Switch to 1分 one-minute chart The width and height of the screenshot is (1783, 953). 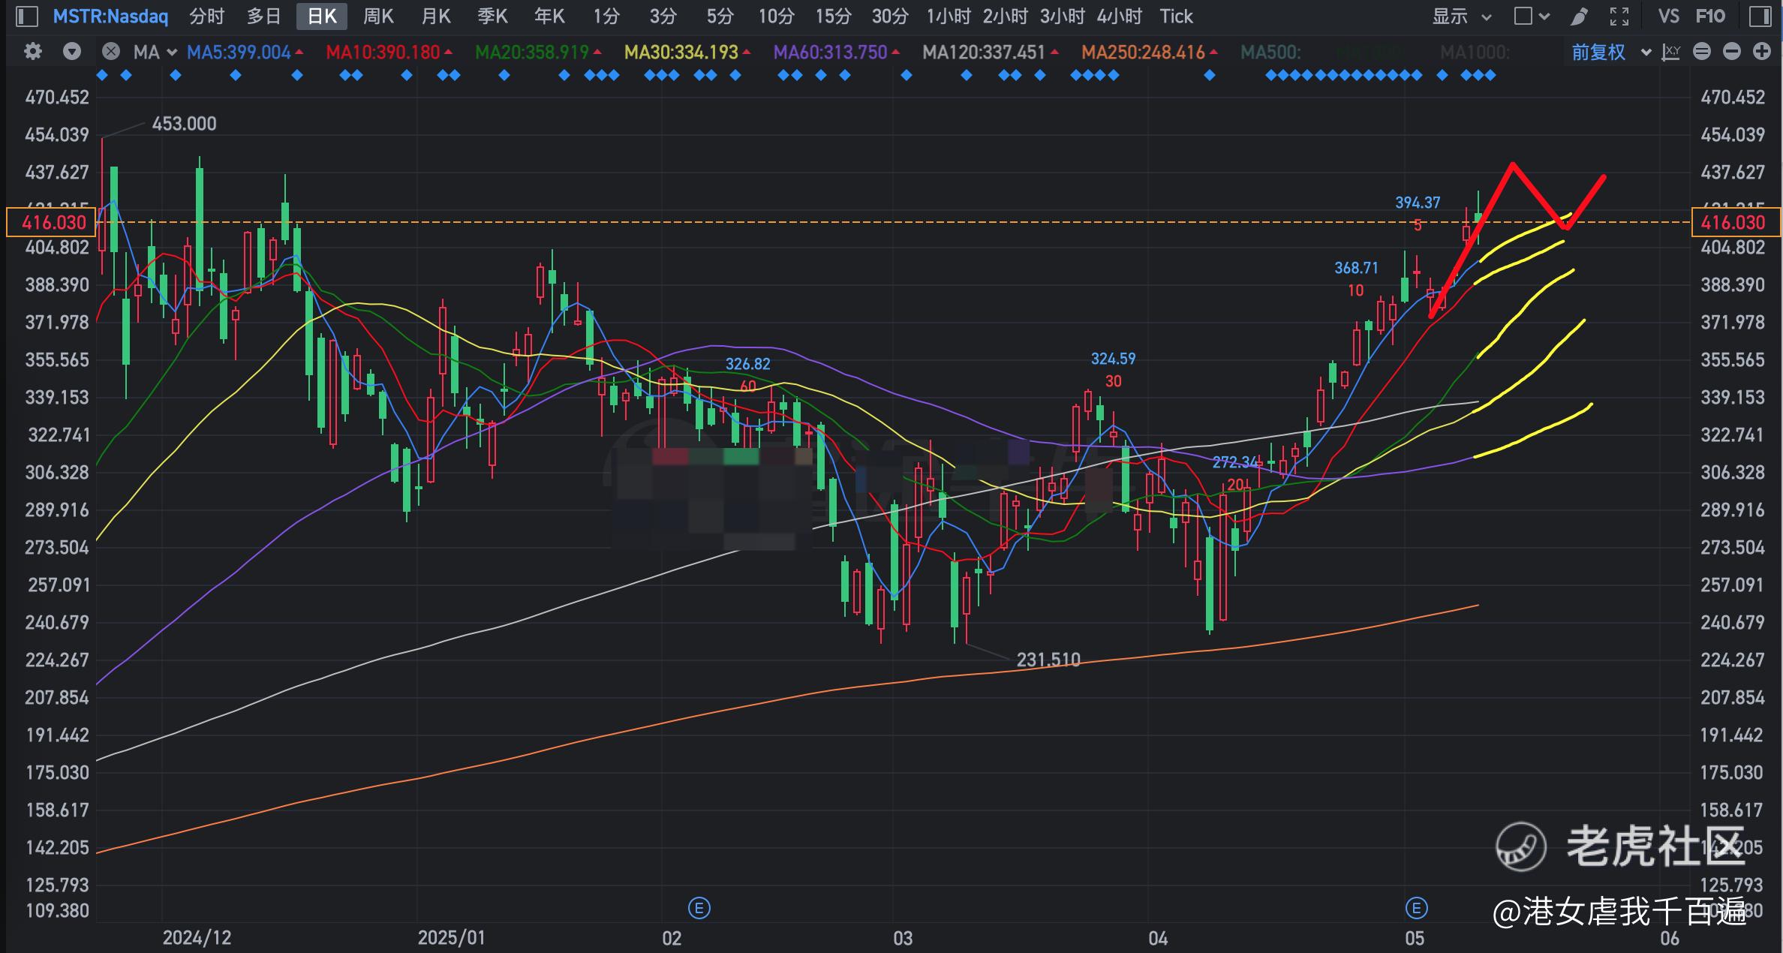[x=606, y=16]
